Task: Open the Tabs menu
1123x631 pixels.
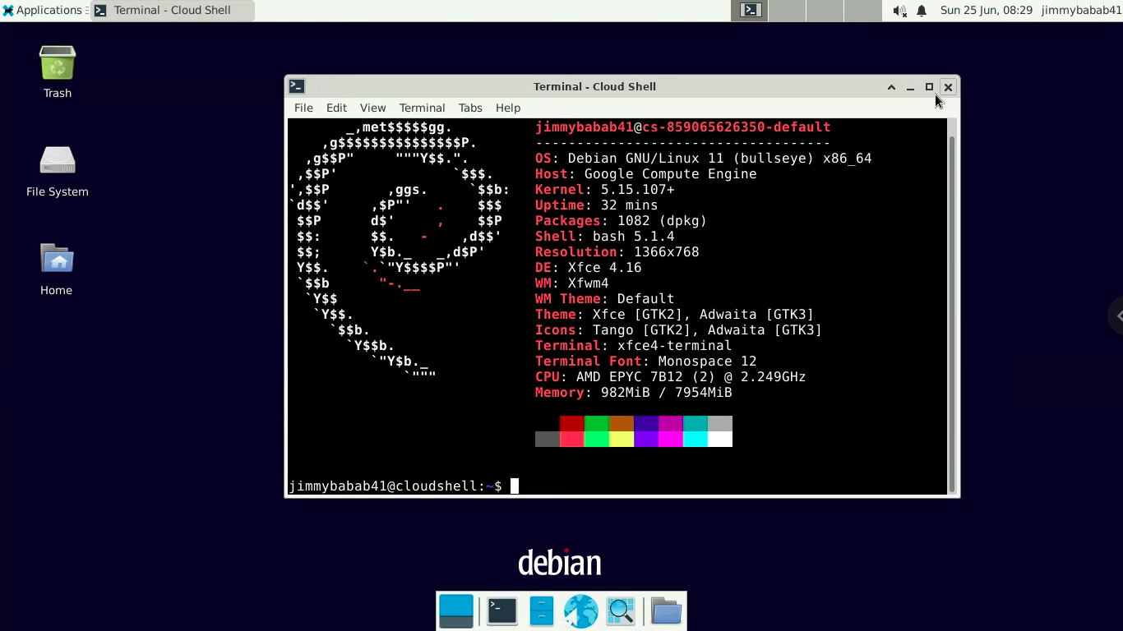Action: [x=470, y=108]
